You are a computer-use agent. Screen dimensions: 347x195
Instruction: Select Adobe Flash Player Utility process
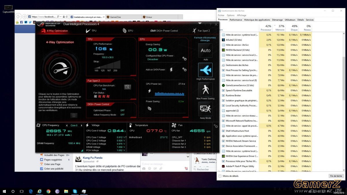pos(266,166)
